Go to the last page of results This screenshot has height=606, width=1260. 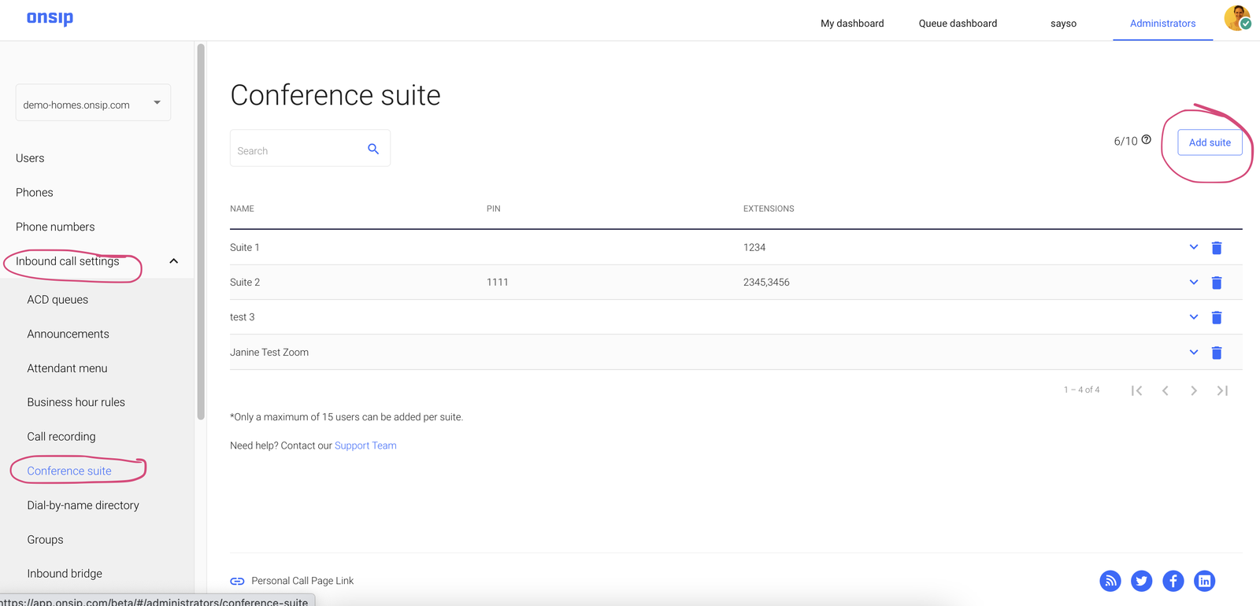tap(1222, 390)
